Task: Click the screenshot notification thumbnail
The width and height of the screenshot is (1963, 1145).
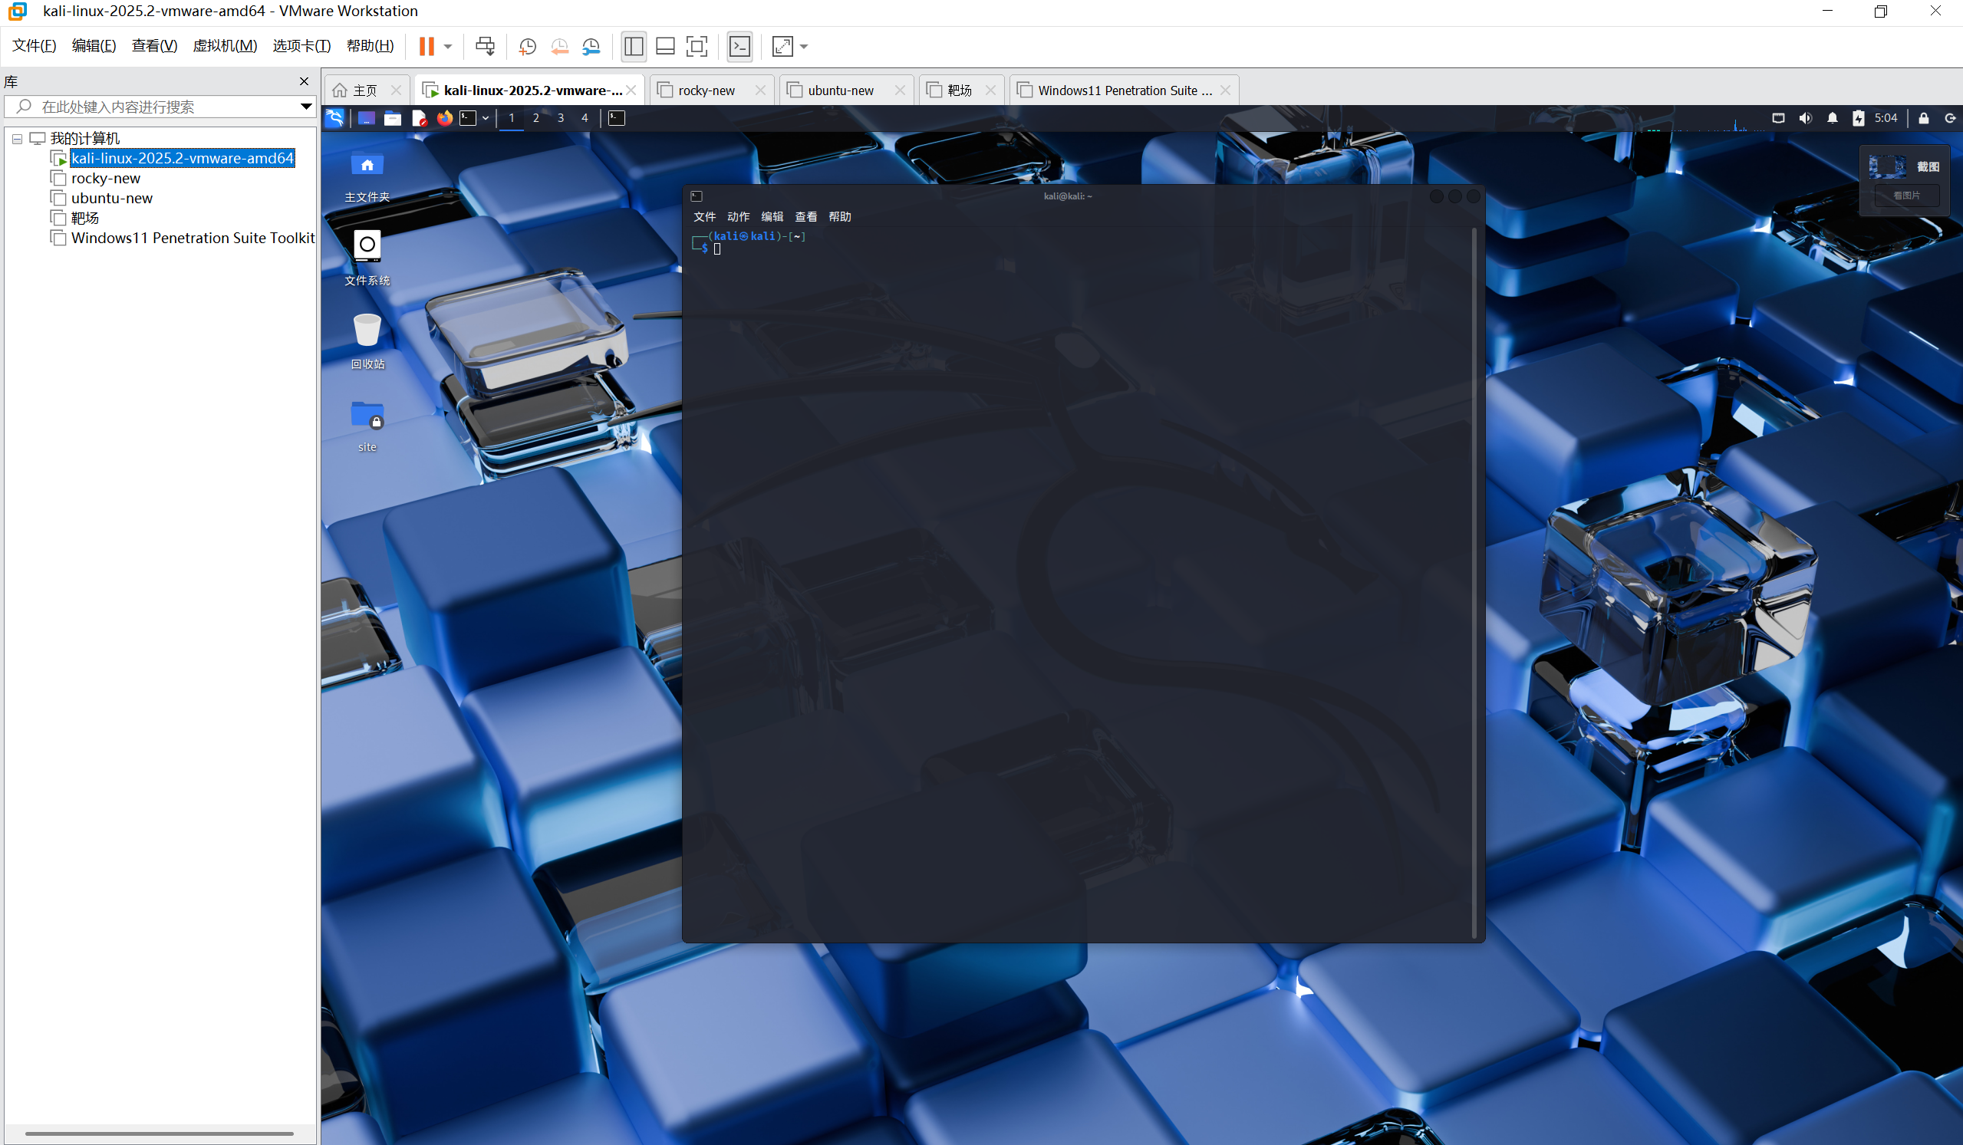Action: point(1886,166)
